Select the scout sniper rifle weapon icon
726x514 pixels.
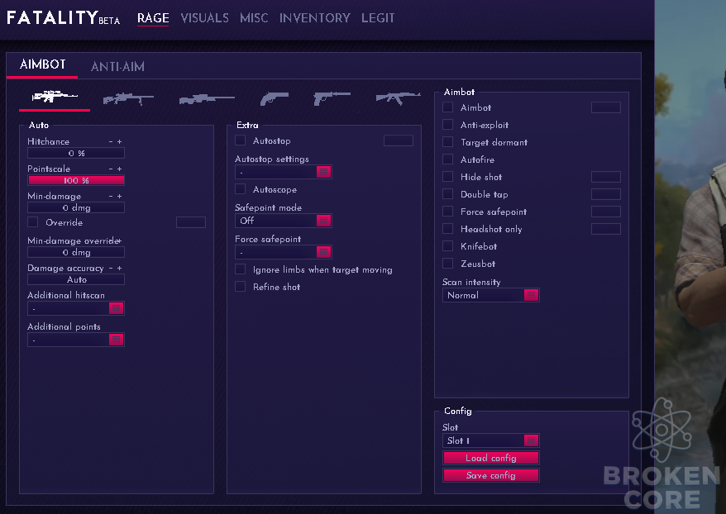pyautogui.click(x=128, y=99)
